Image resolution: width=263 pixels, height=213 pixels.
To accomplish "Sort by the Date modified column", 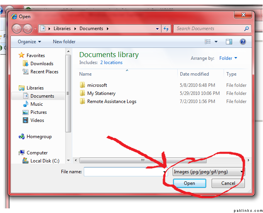I will 194,74.
